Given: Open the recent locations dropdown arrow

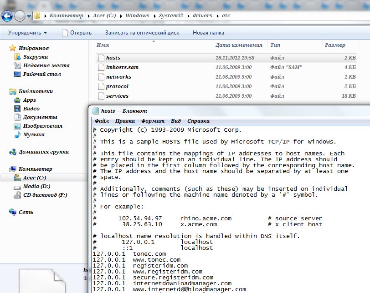Looking at the screenshot, I should 29,16.
